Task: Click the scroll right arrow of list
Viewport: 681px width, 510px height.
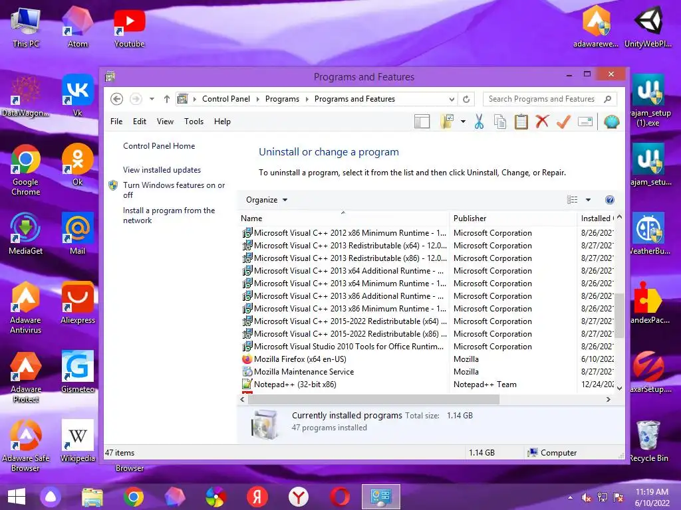Action: (x=609, y=399)
